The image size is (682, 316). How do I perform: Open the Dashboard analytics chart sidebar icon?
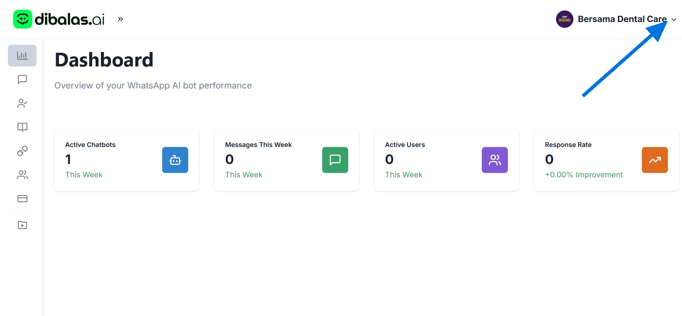pyautogui.click(x=22, y=56)
